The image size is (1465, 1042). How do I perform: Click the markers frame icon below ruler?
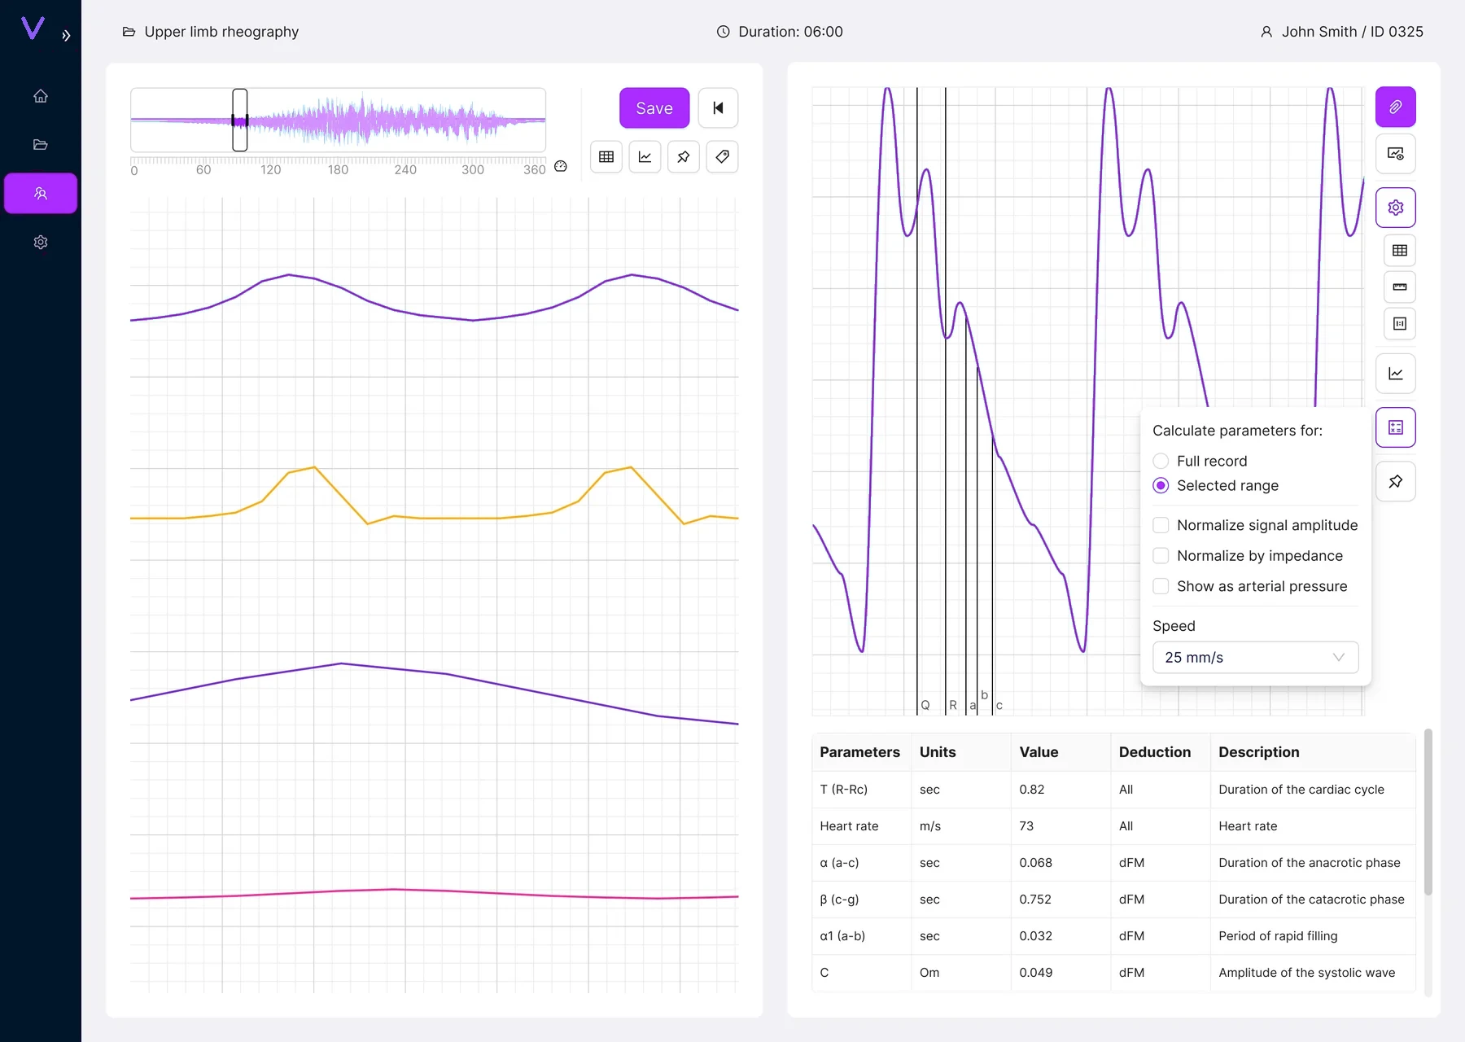pos(1400,323)
